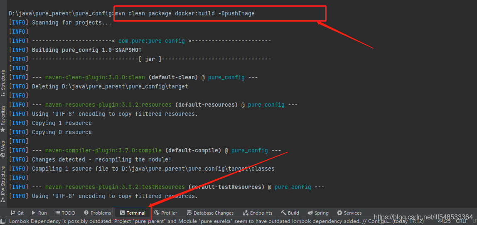Click the 'Copying 0 resource' line
The image size is (477, 225).
coord(50,132)
